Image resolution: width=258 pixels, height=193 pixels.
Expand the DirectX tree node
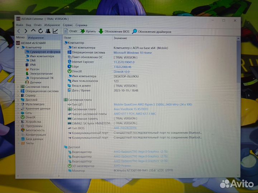18,117
